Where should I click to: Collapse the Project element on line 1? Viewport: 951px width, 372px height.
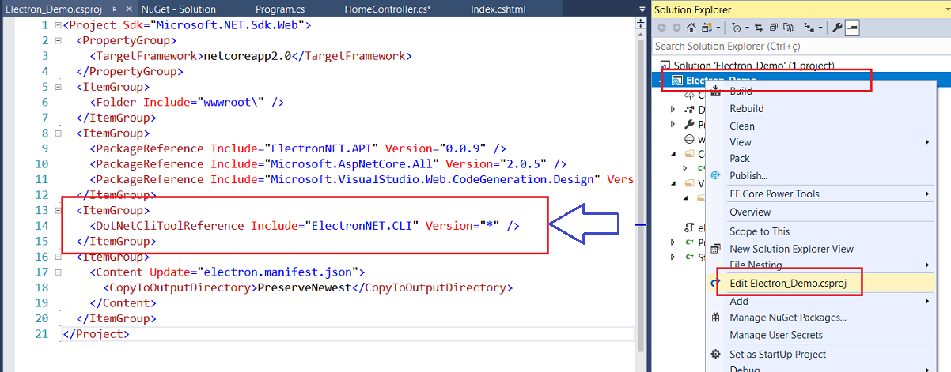[x=57, y=24]
